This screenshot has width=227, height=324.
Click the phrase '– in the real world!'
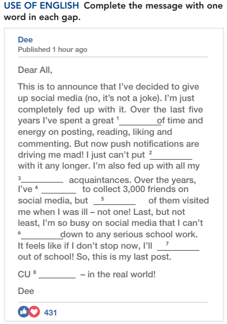118,274
